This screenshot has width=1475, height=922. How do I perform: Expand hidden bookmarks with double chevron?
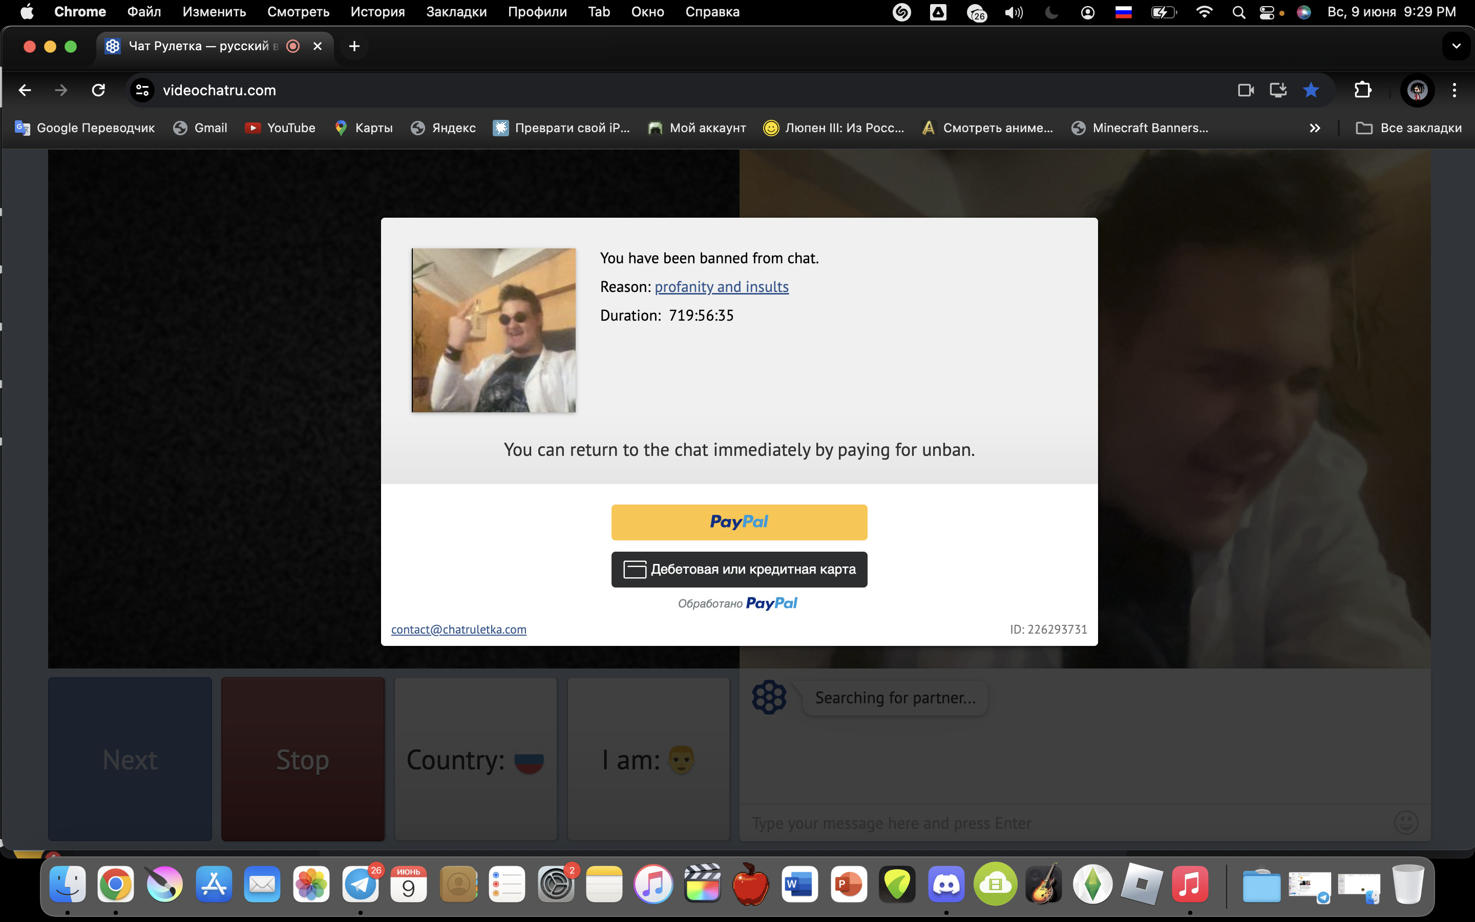[x=1315, y=128]
